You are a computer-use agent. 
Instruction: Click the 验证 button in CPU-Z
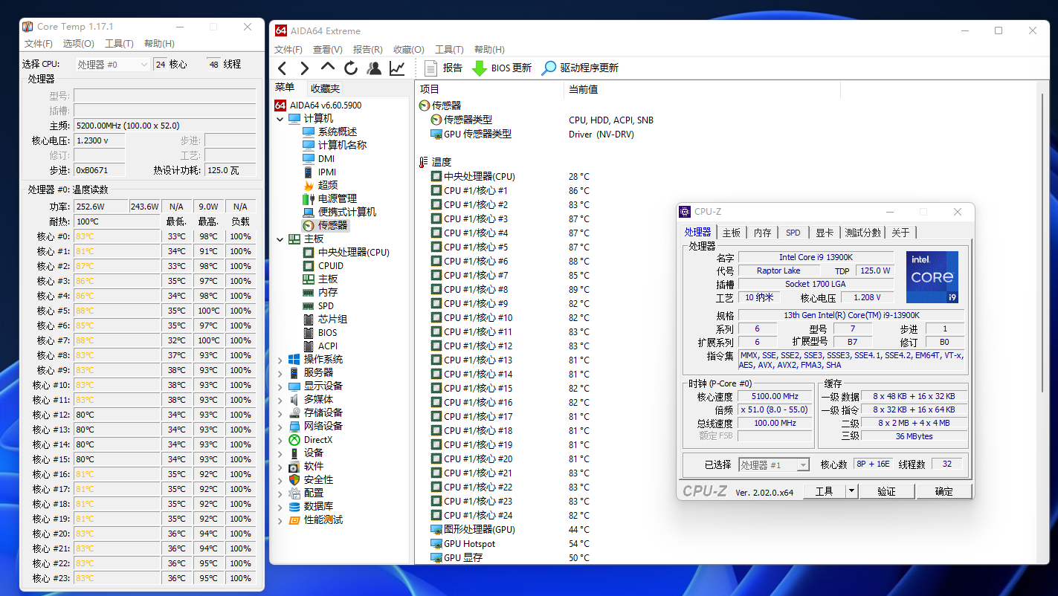tap(886, 491)
